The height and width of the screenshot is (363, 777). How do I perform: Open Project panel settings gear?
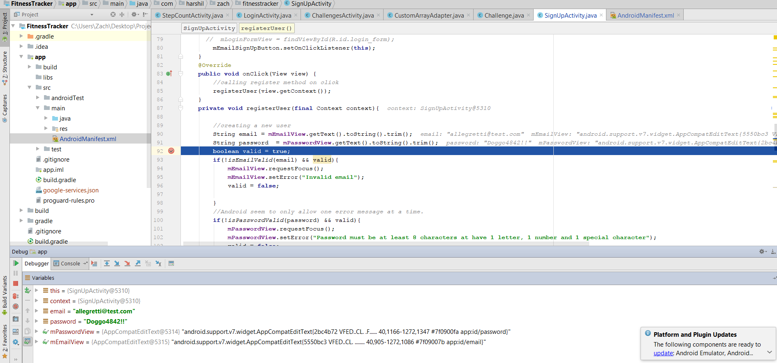(x=134, y=14)
